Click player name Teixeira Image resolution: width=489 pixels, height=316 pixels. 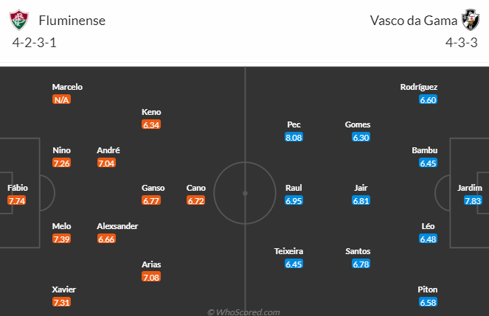click(289, 251)
